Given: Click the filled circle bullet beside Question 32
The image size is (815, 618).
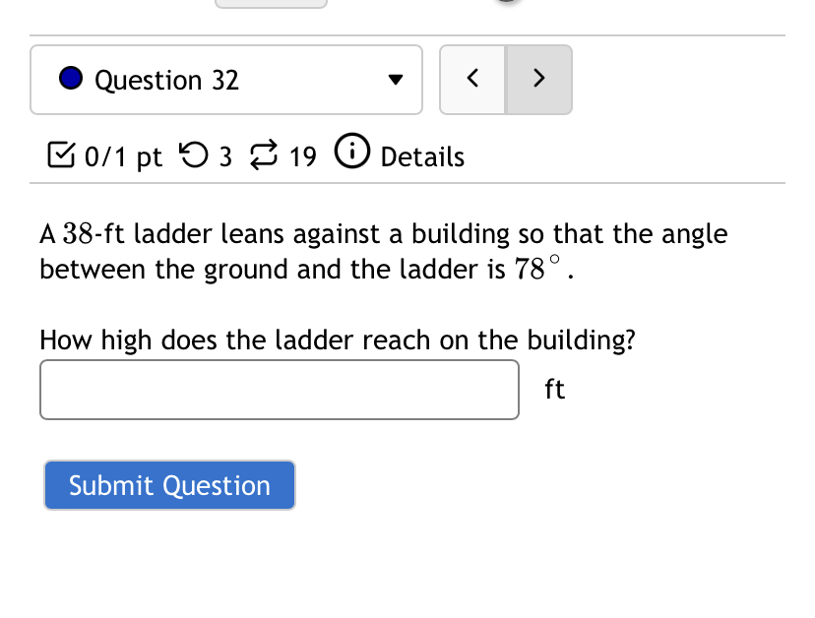Looking at the screenshot, I should coord(69,77).
